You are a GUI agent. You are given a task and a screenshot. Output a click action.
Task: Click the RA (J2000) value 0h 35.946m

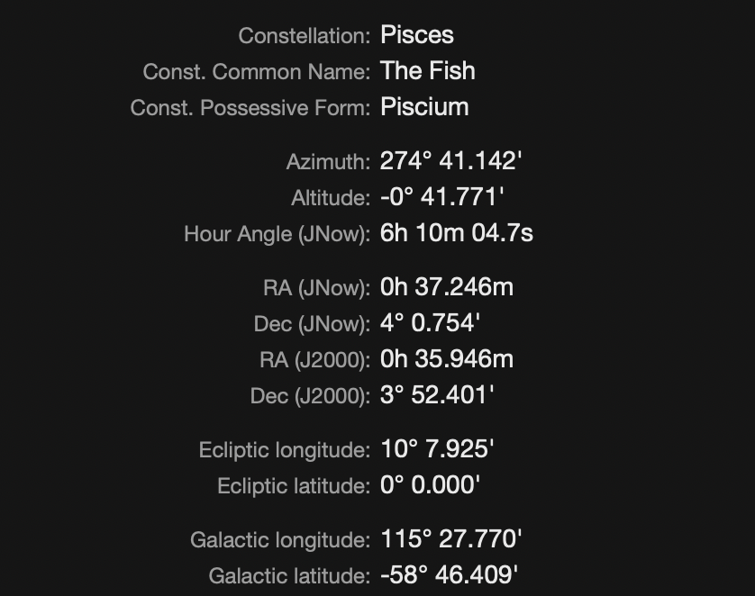(446, 359)
